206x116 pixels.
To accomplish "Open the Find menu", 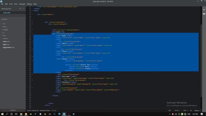I will click(11, 4).
